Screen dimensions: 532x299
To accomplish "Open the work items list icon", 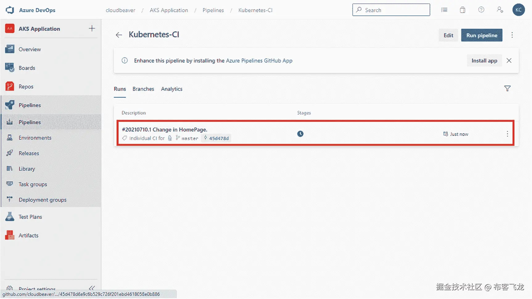I will [444, 10].
